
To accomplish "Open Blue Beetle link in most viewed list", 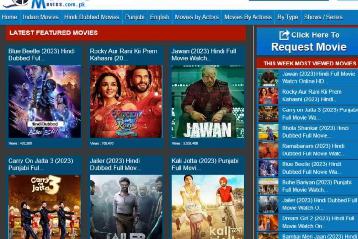I will click(312, 168).
